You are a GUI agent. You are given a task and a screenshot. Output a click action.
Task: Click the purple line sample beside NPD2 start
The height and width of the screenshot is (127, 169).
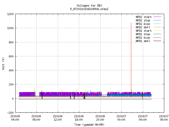point(157,17)
